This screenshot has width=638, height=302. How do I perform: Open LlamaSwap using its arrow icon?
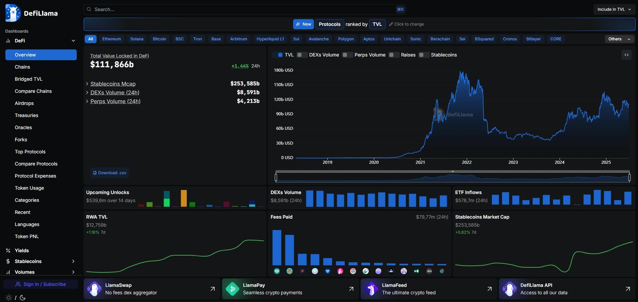(213, 289)
